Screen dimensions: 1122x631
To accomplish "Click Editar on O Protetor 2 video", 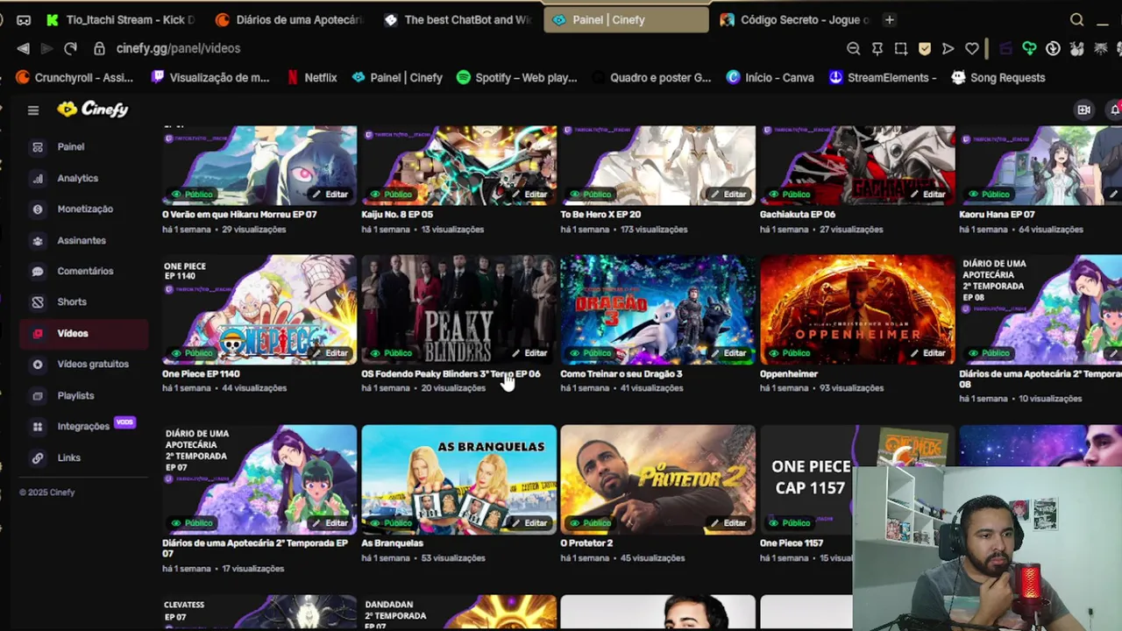I will 728,523.
